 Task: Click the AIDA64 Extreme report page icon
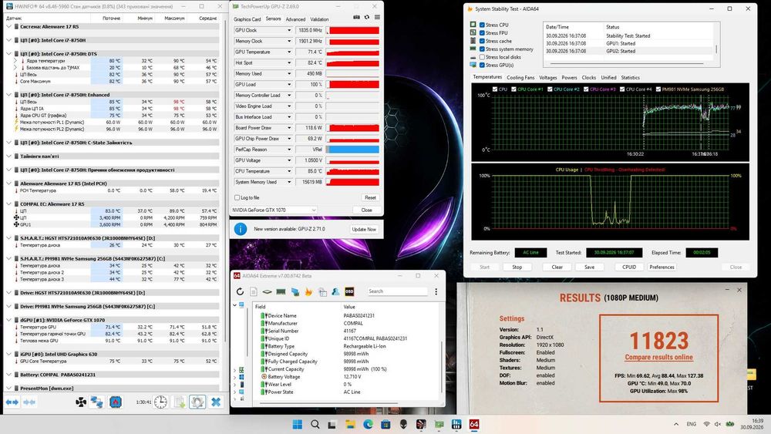253,291
